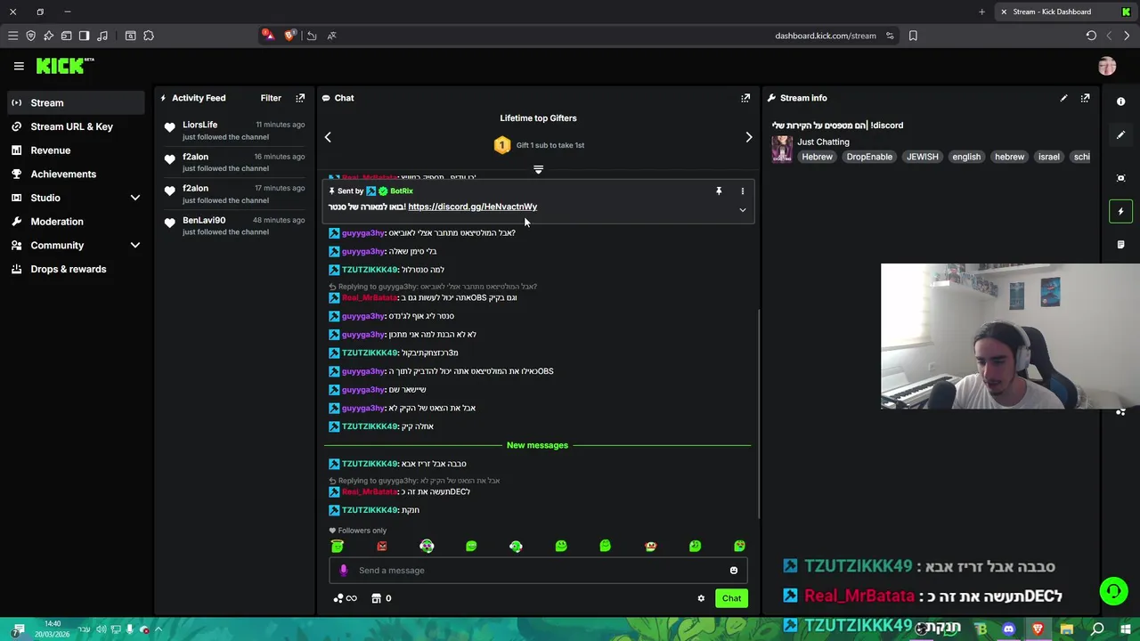Image resolution: width=1140 pixels, height=641 pixels.
Task: Open BenLavi90 follower entry
Action: 235,225
